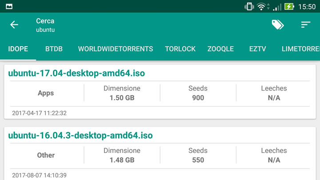Tap the back arrow in the header

14,25
